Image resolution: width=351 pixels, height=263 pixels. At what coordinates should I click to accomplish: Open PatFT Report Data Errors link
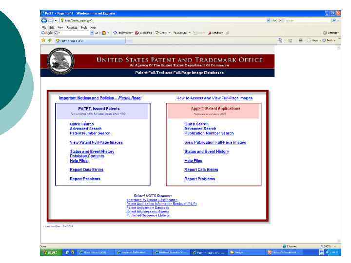coord(87,170)
